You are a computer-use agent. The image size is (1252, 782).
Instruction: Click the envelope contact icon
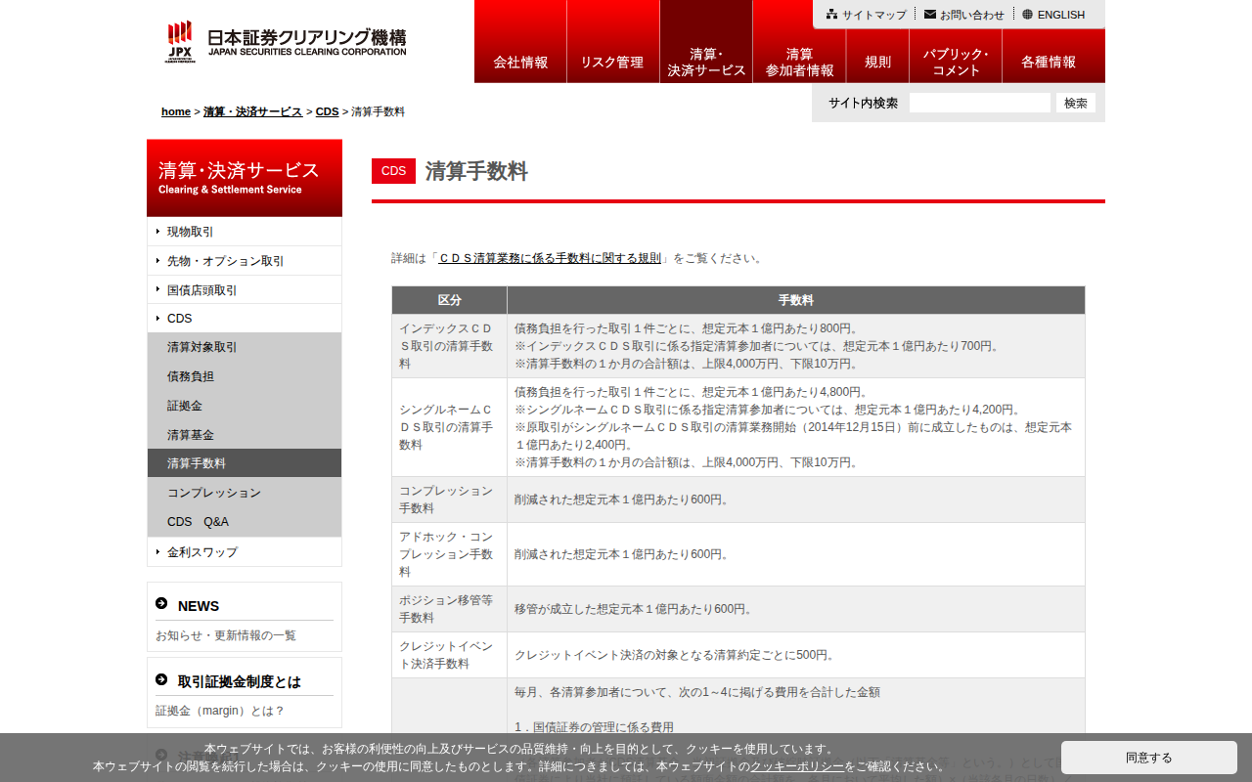point(929,15)
